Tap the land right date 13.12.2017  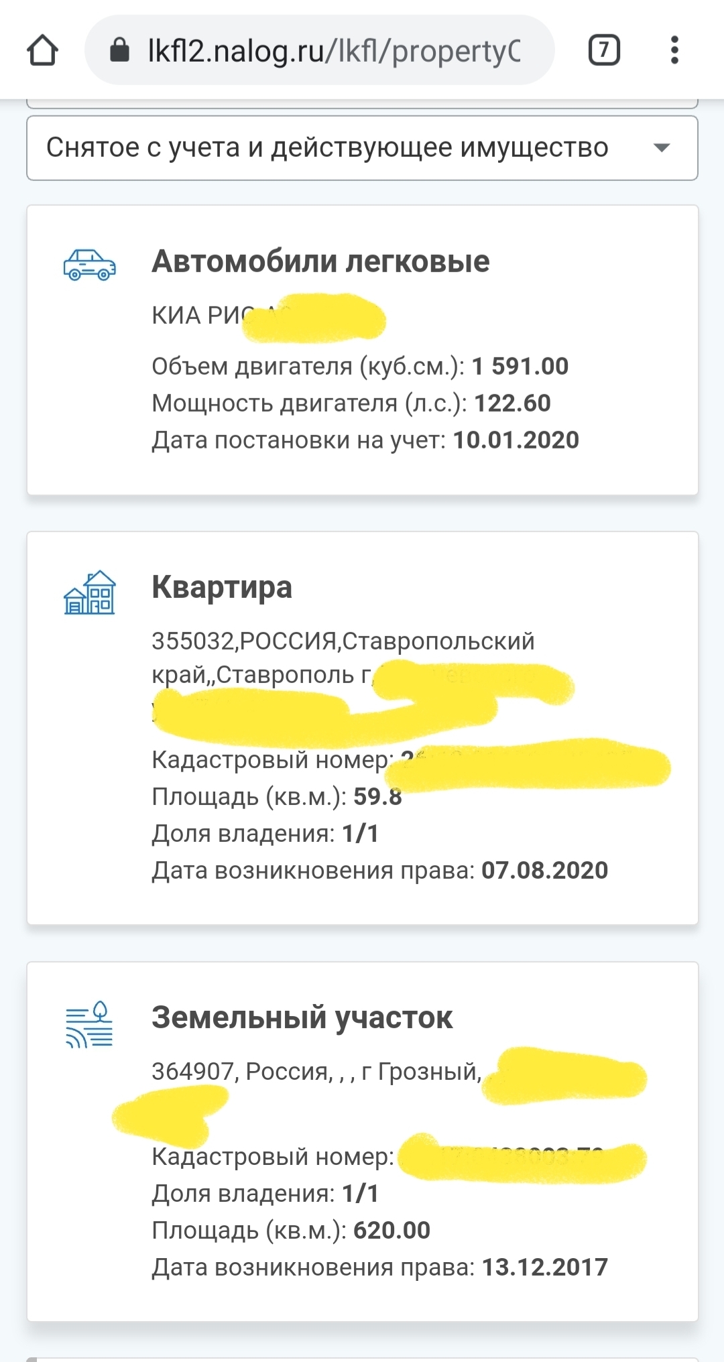544,1267
